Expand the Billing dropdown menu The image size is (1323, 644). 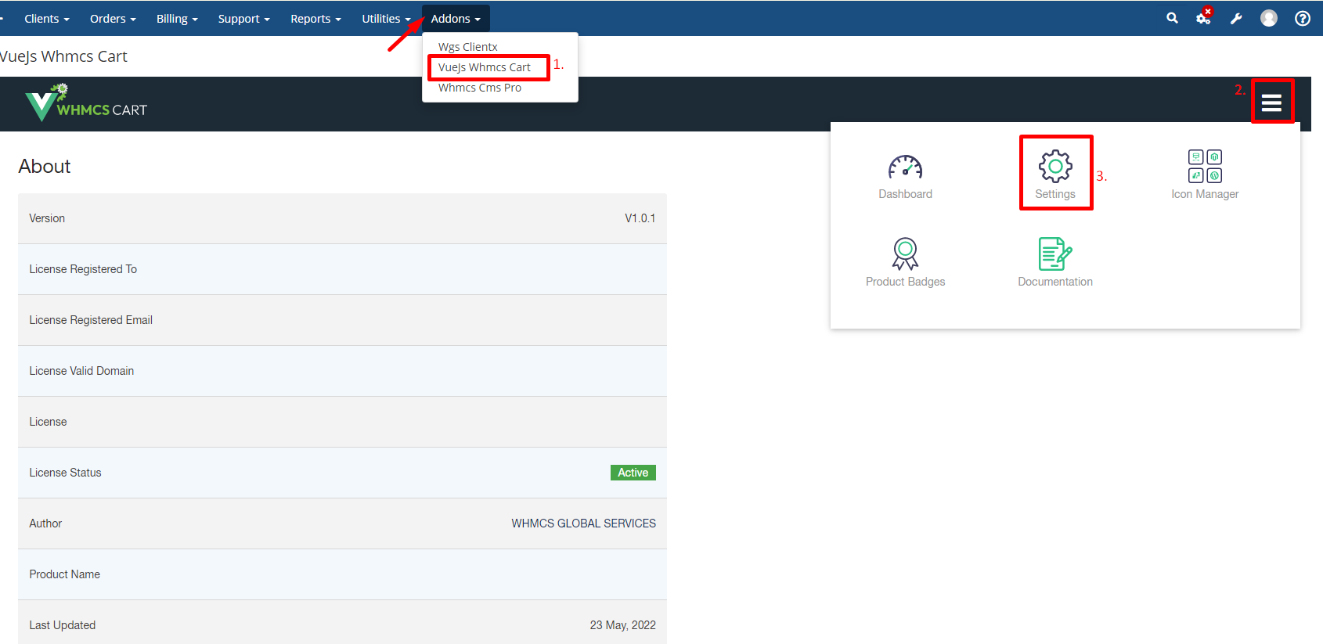coord(177,19)
